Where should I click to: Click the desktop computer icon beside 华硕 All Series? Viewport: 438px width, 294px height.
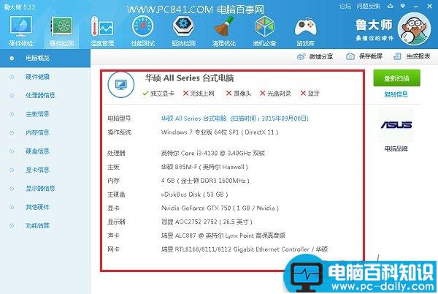click(121, 85)
